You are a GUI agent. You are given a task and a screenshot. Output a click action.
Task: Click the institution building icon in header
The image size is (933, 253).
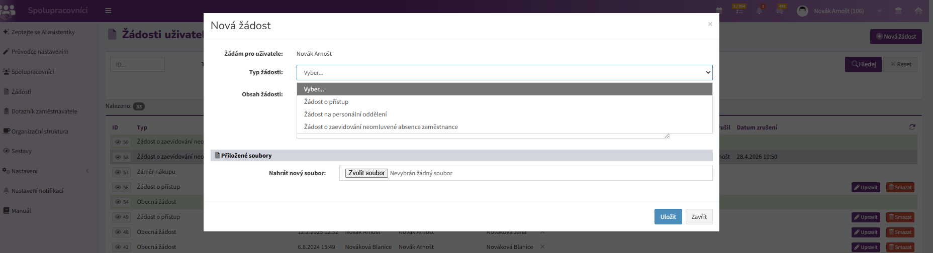(898, 11)
